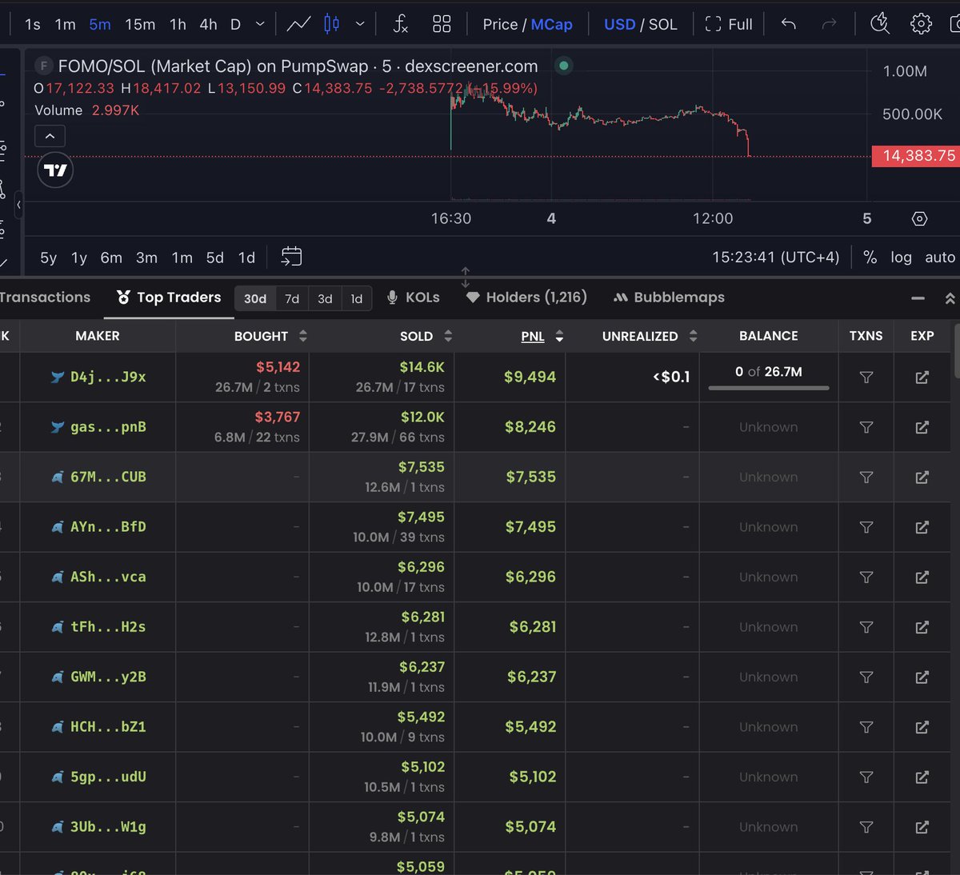
Task: Select the 4h timeframe
Action: tap(208, 24)
